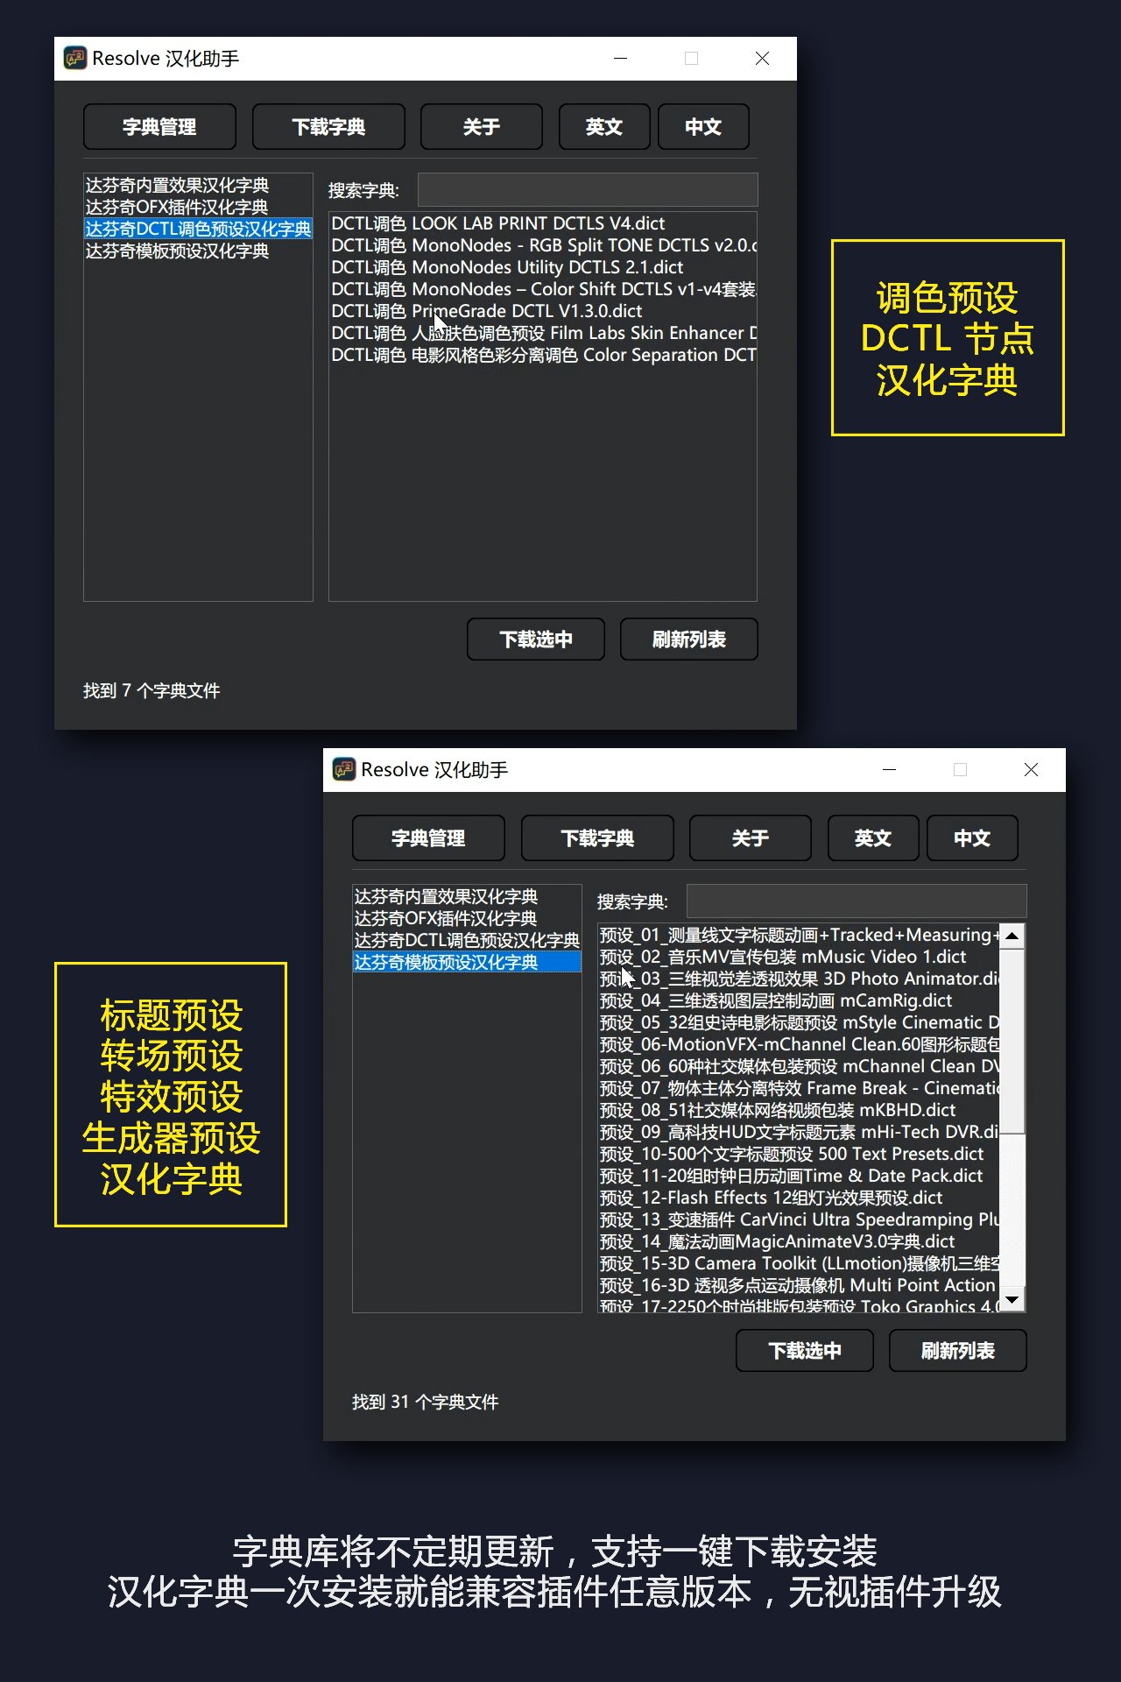Screen dimensions: 1121x1682
Task: Open 下载字典 in the DCTL-list window
Action: pos(328,127)
